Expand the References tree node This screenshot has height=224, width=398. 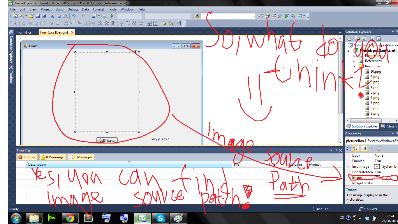[354, 61]
